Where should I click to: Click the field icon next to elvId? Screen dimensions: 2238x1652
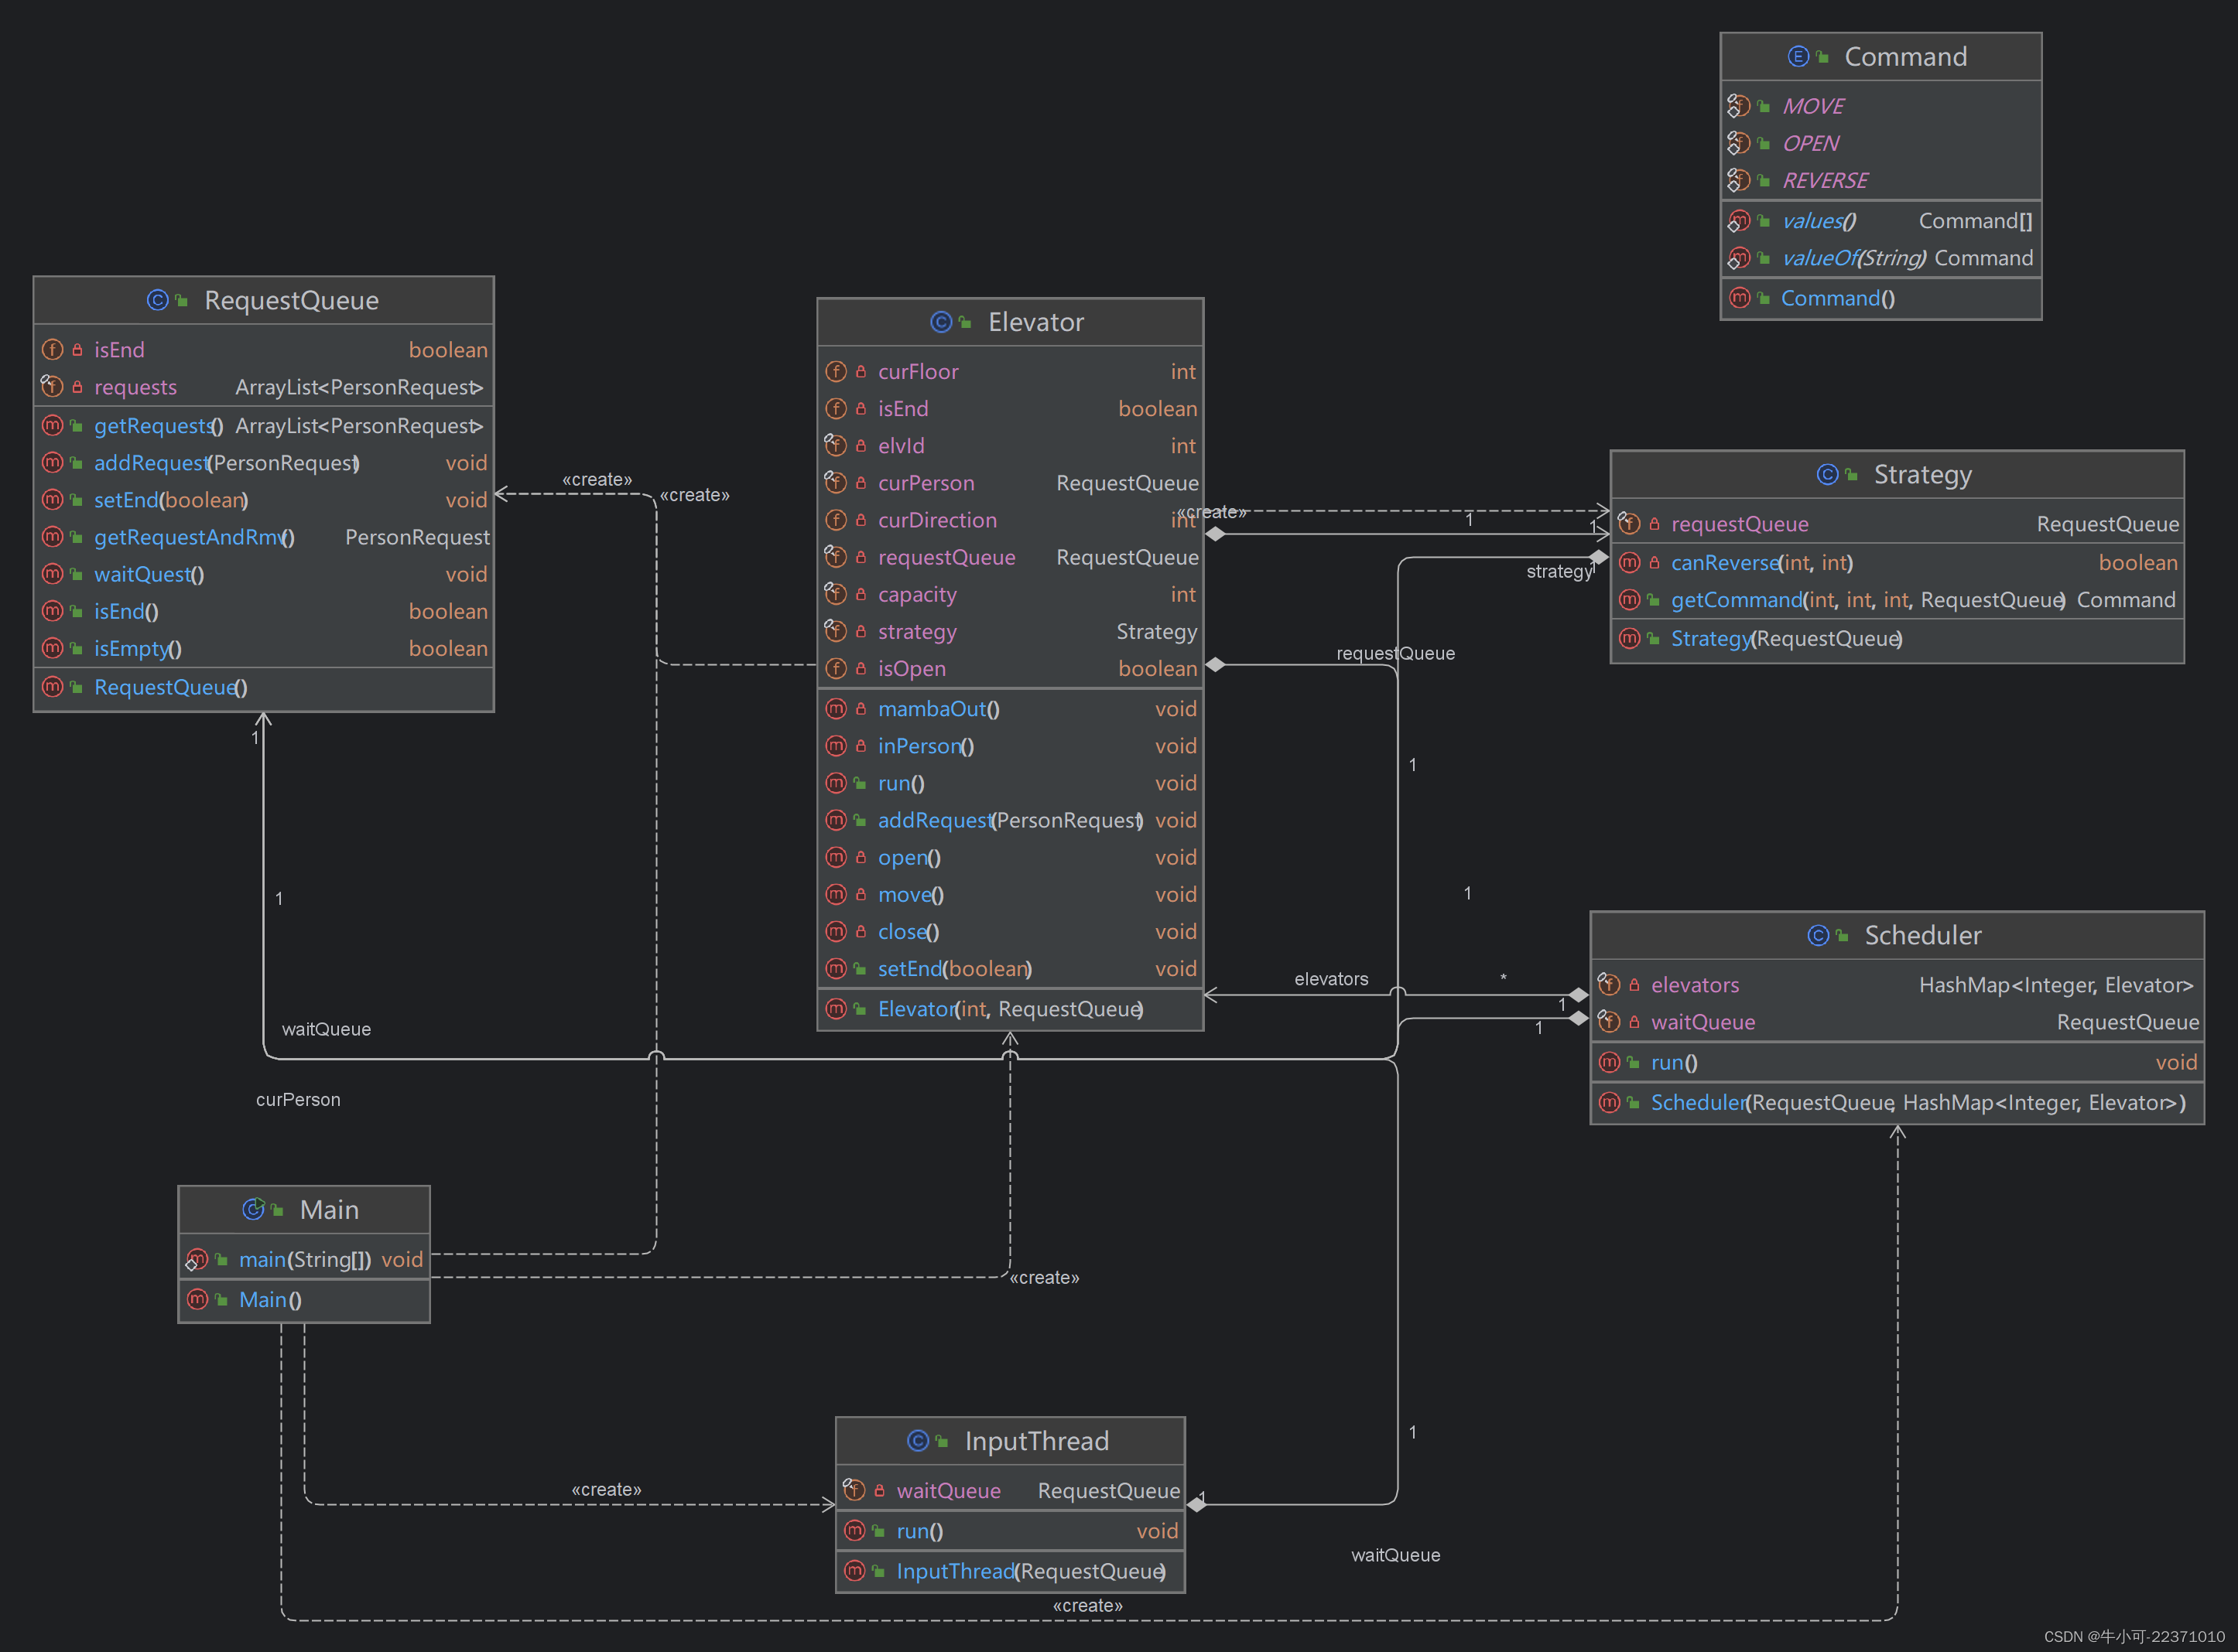click(x=835, y=446)
